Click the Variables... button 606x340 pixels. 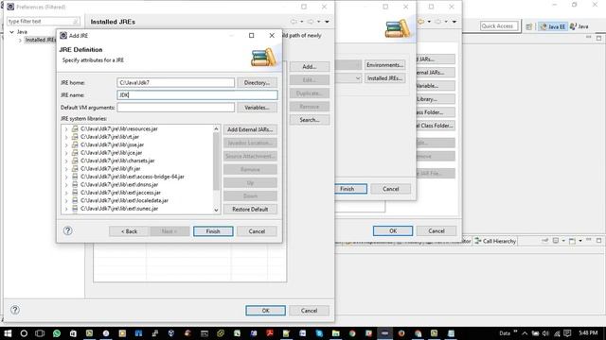pyautogui.click(x=257, y=107)
